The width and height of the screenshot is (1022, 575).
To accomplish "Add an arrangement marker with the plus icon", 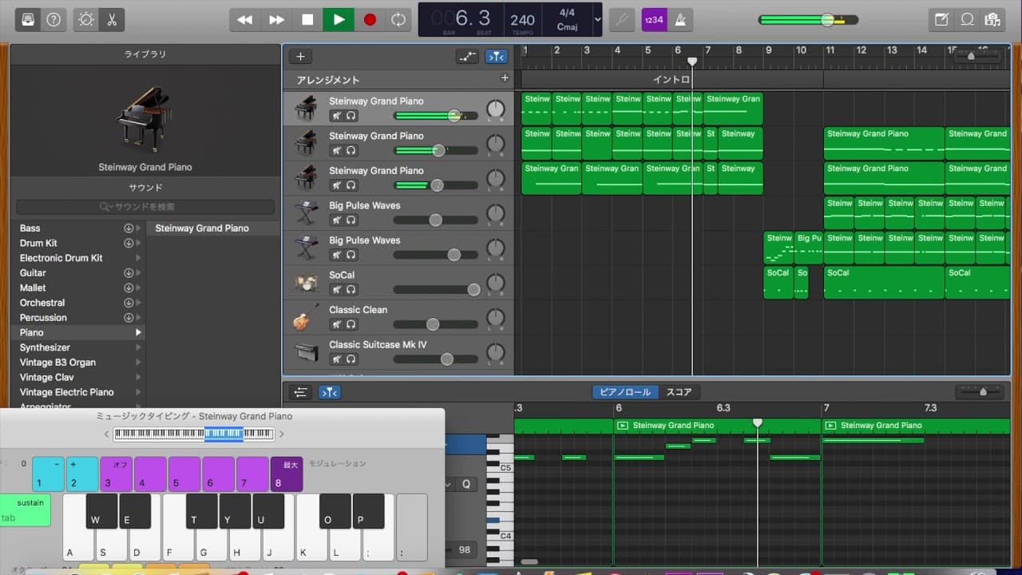I will click(x=504, y=78).
